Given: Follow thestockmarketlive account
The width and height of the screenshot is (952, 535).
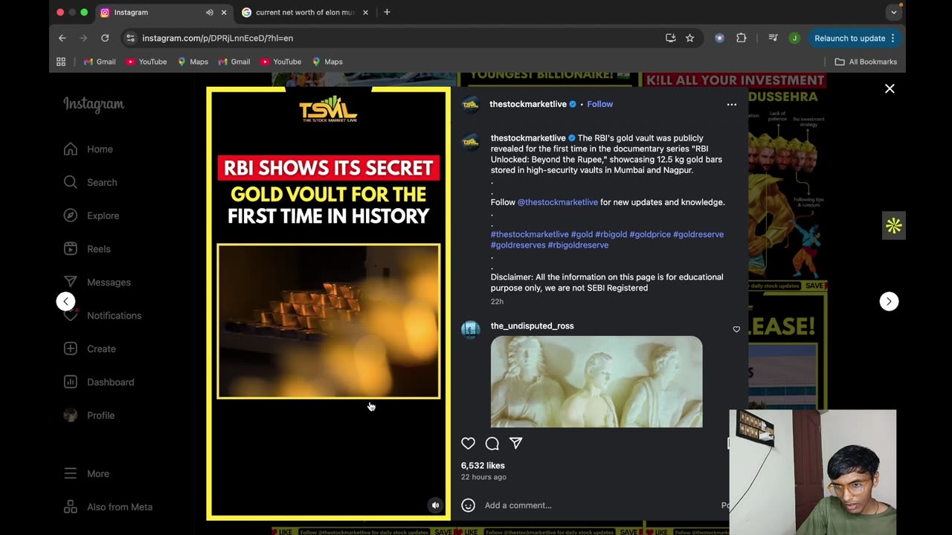Looking at the screenshot, I should 599,104.
